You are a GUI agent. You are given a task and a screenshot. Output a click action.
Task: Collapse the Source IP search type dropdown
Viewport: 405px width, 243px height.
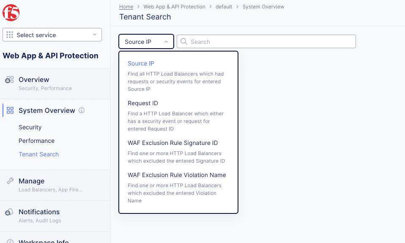coord(146,42)
